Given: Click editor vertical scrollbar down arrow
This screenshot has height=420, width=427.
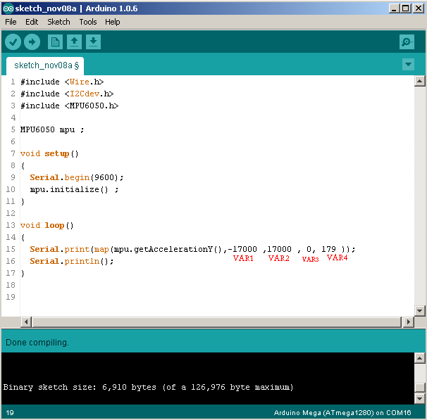Looking at the screenshot, I should point(420,310).
